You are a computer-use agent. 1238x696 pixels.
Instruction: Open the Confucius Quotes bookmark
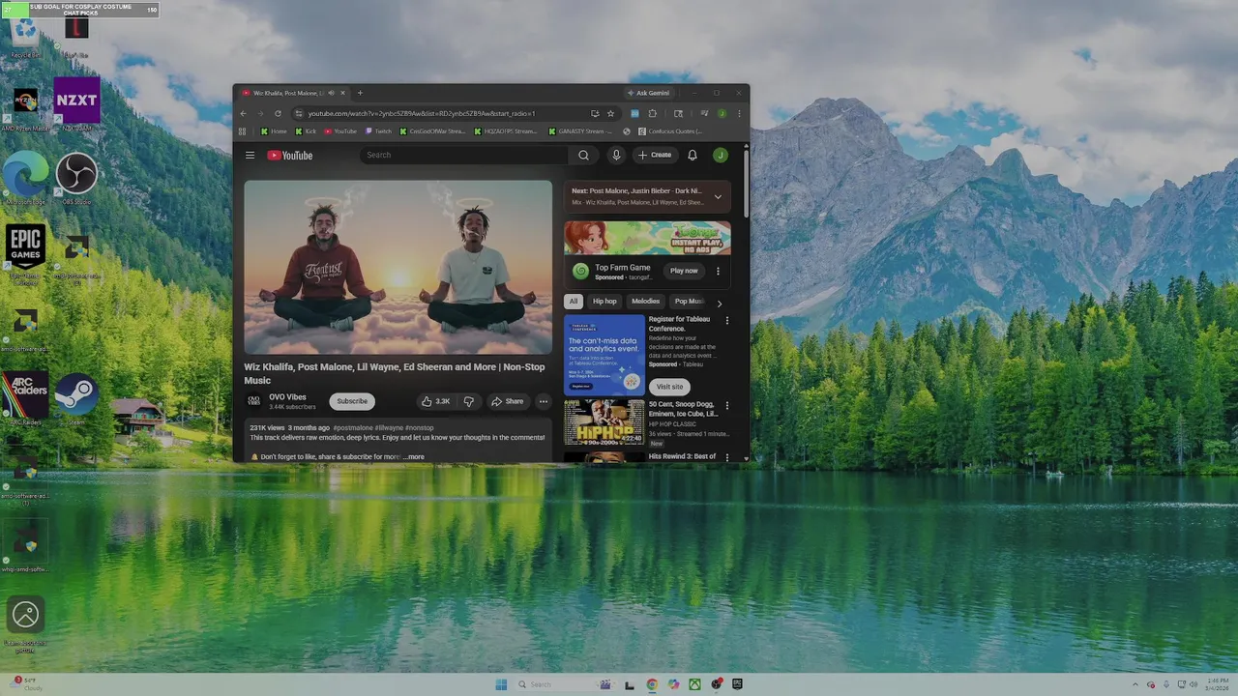pyautogui.click(x=670, y=131)
